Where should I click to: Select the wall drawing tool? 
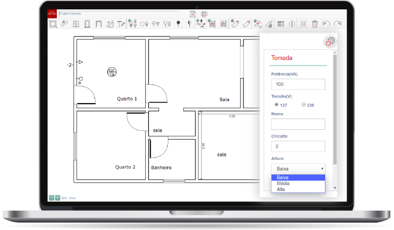pyautogui.click(x=64, y=24)
